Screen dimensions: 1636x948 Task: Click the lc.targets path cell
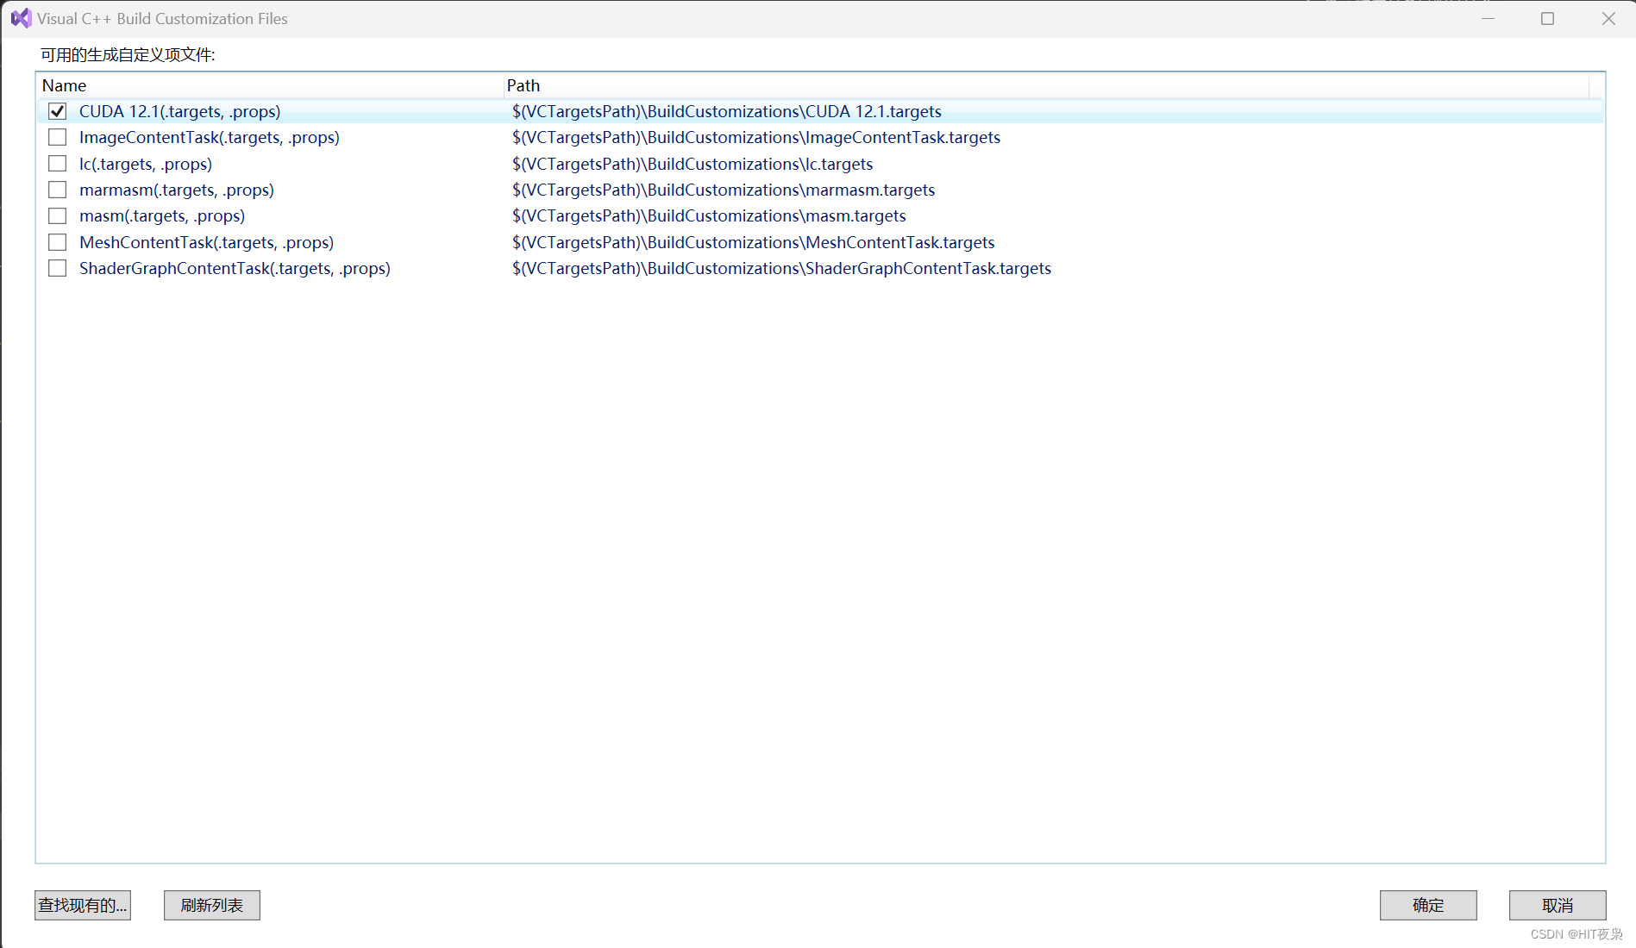693,164
